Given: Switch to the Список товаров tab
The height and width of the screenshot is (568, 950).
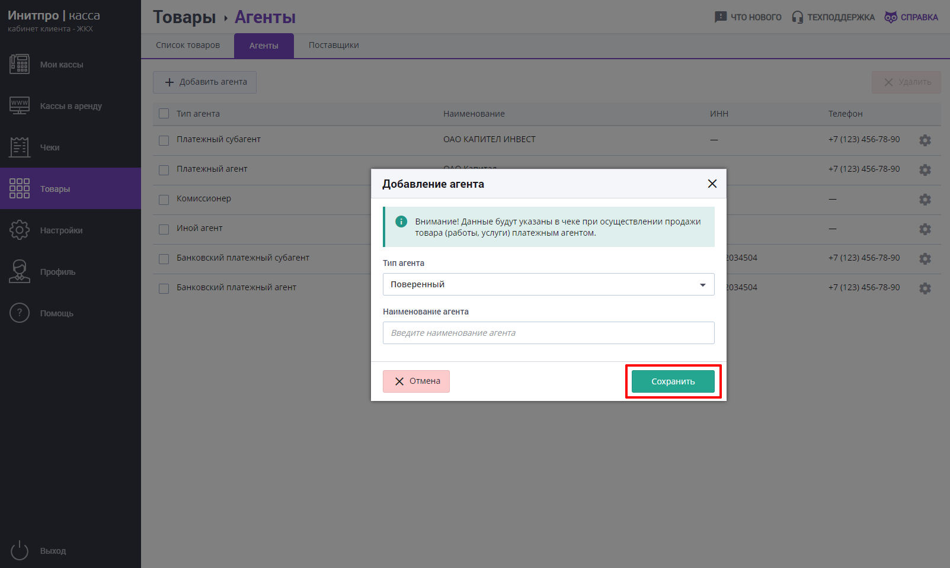Looking at the screenshot, I should tap(188, 46).
